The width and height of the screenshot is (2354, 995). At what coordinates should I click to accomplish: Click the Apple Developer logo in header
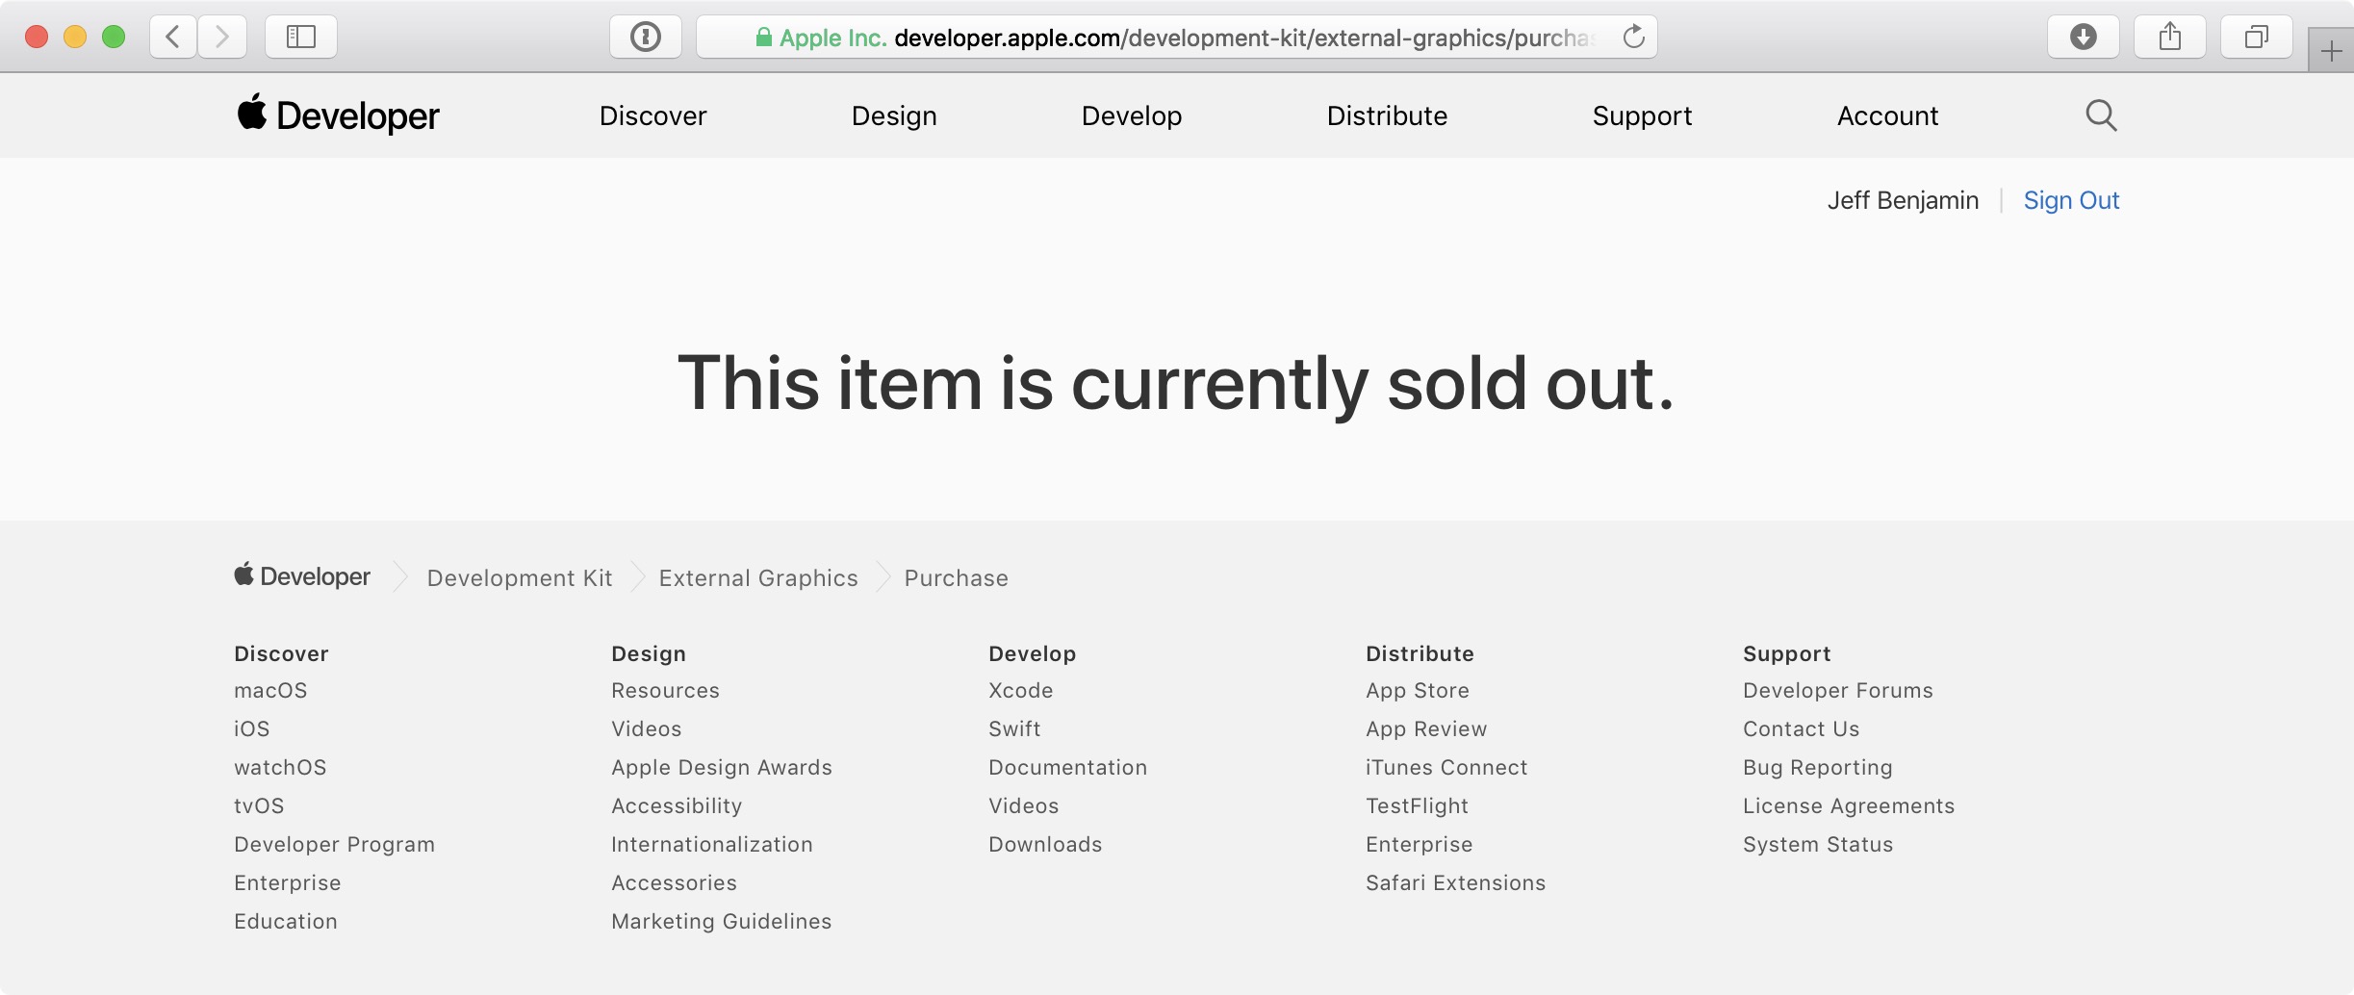tap(337, 115)
